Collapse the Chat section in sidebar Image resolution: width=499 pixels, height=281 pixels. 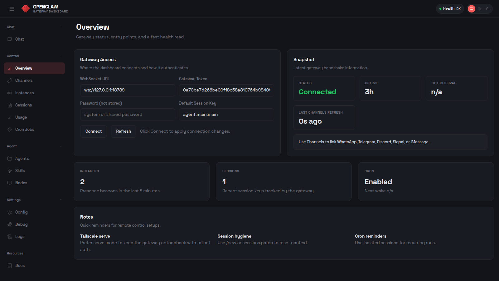(61, 27)
